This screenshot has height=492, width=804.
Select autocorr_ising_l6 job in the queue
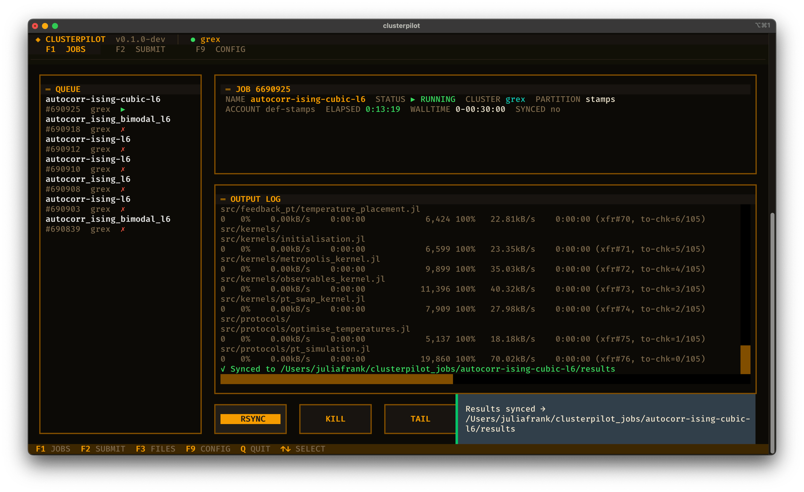tap(88, 179)
